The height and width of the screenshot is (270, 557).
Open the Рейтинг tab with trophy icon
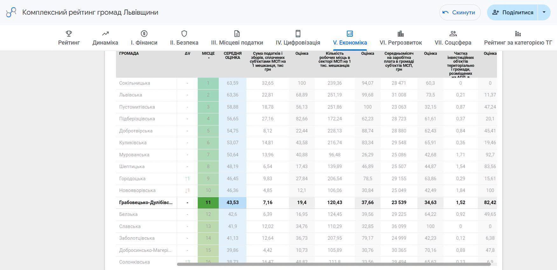69,38
